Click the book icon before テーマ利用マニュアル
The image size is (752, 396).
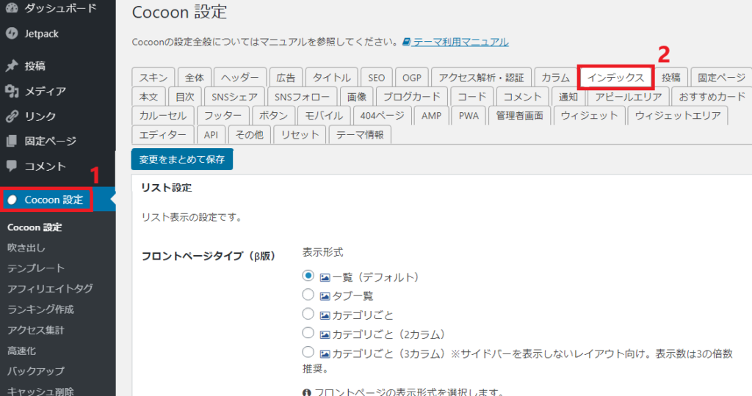click(x=406, y=42)
